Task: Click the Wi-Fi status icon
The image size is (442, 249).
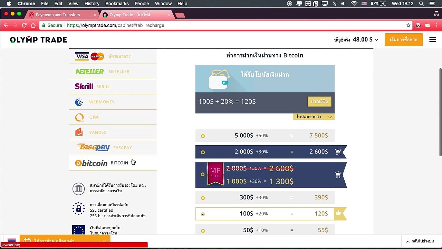Action: 354,3
